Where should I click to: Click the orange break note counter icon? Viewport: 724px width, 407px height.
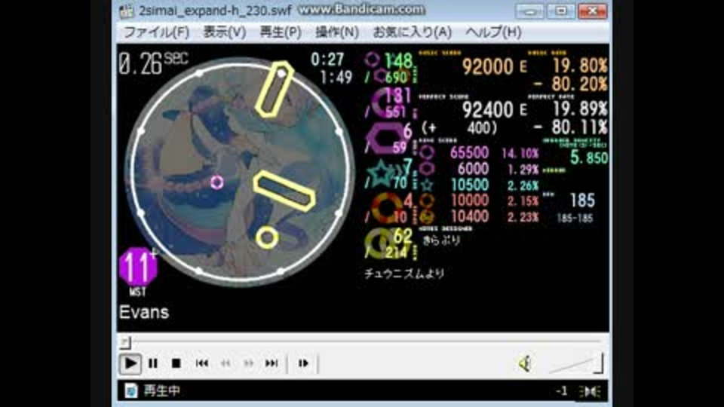click(387, 208)
